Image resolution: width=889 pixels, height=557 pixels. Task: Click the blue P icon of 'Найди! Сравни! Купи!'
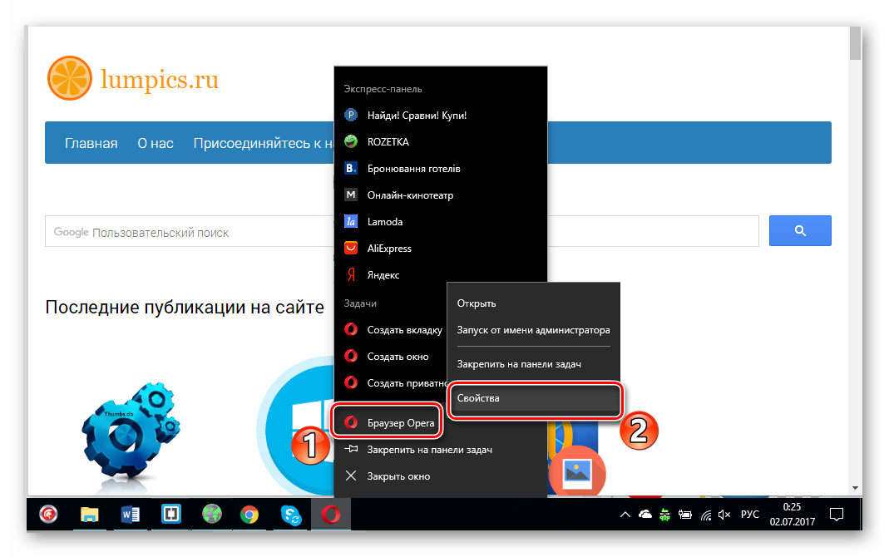351,115
